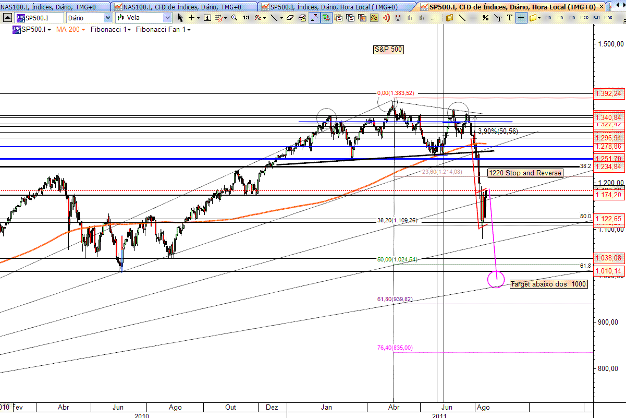Click the magenta target circle on chart
The image size is (626, 418).
tap(496, 279)
